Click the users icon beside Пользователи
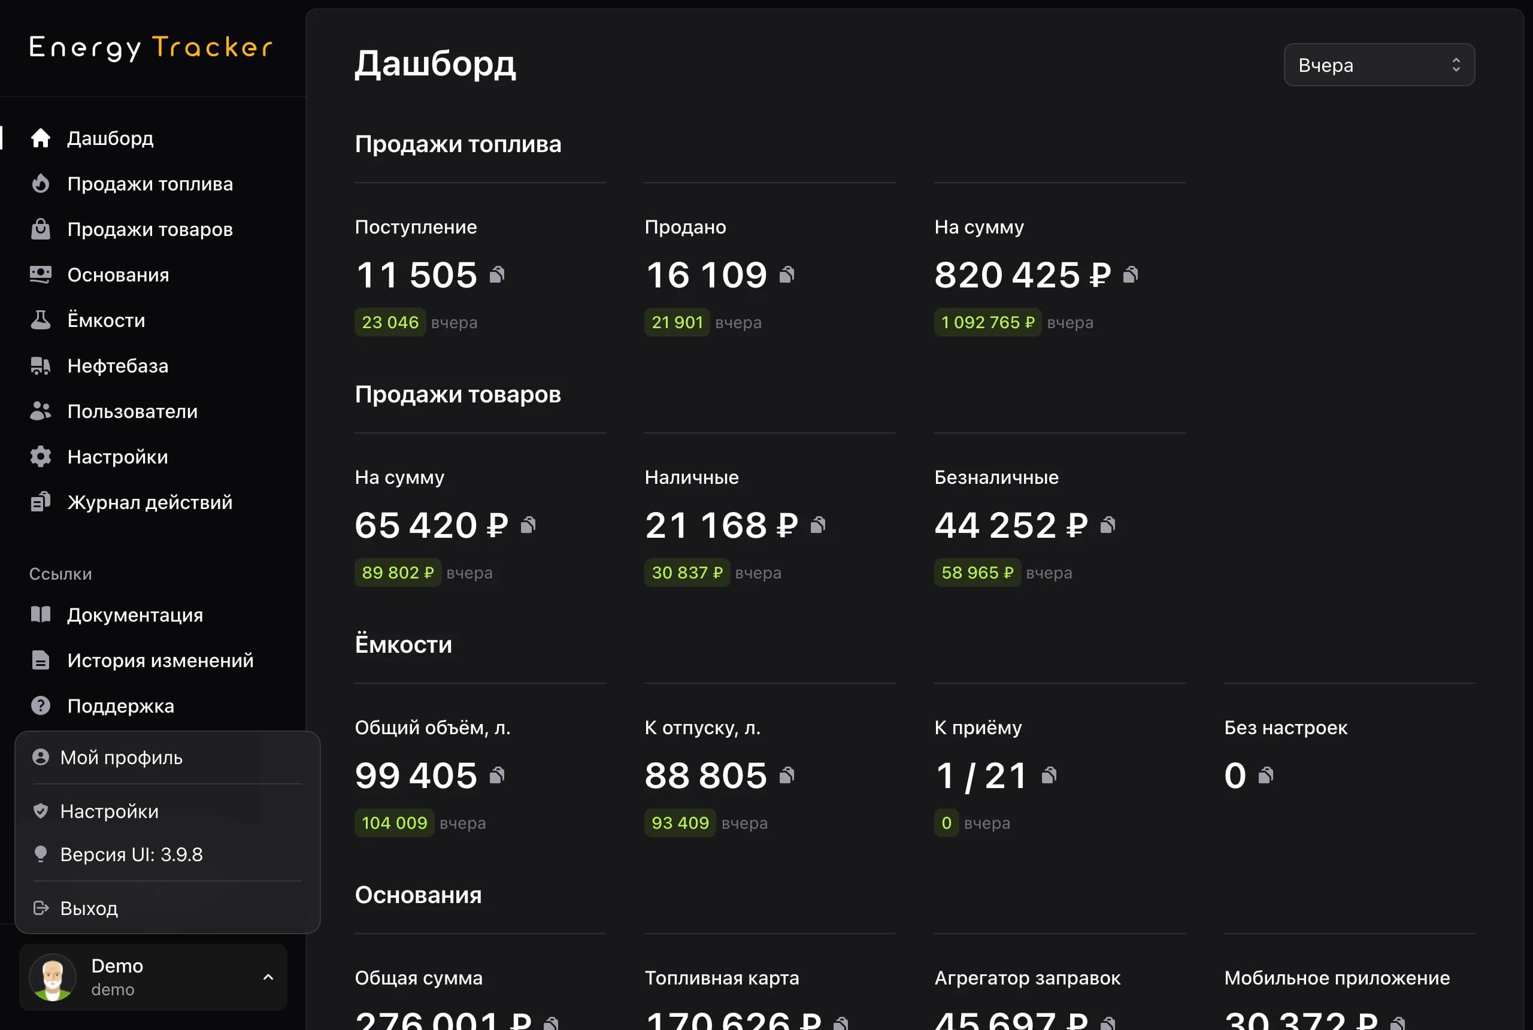Viewport: 1533px width, 1030px height. 41,411
